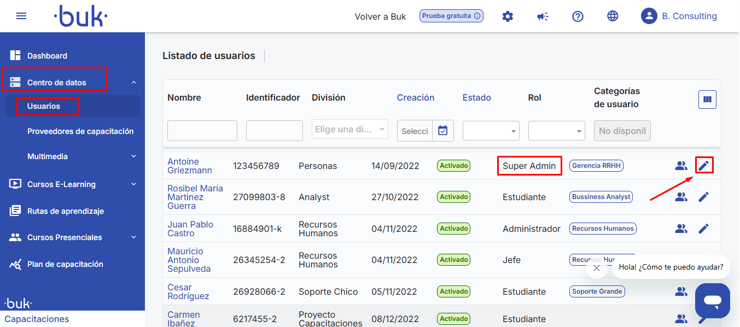The height and width of the screenshot is (327, 740).
Task: Select Proveedores de capacitación in sidebar
Action: [x=80, y=131]
